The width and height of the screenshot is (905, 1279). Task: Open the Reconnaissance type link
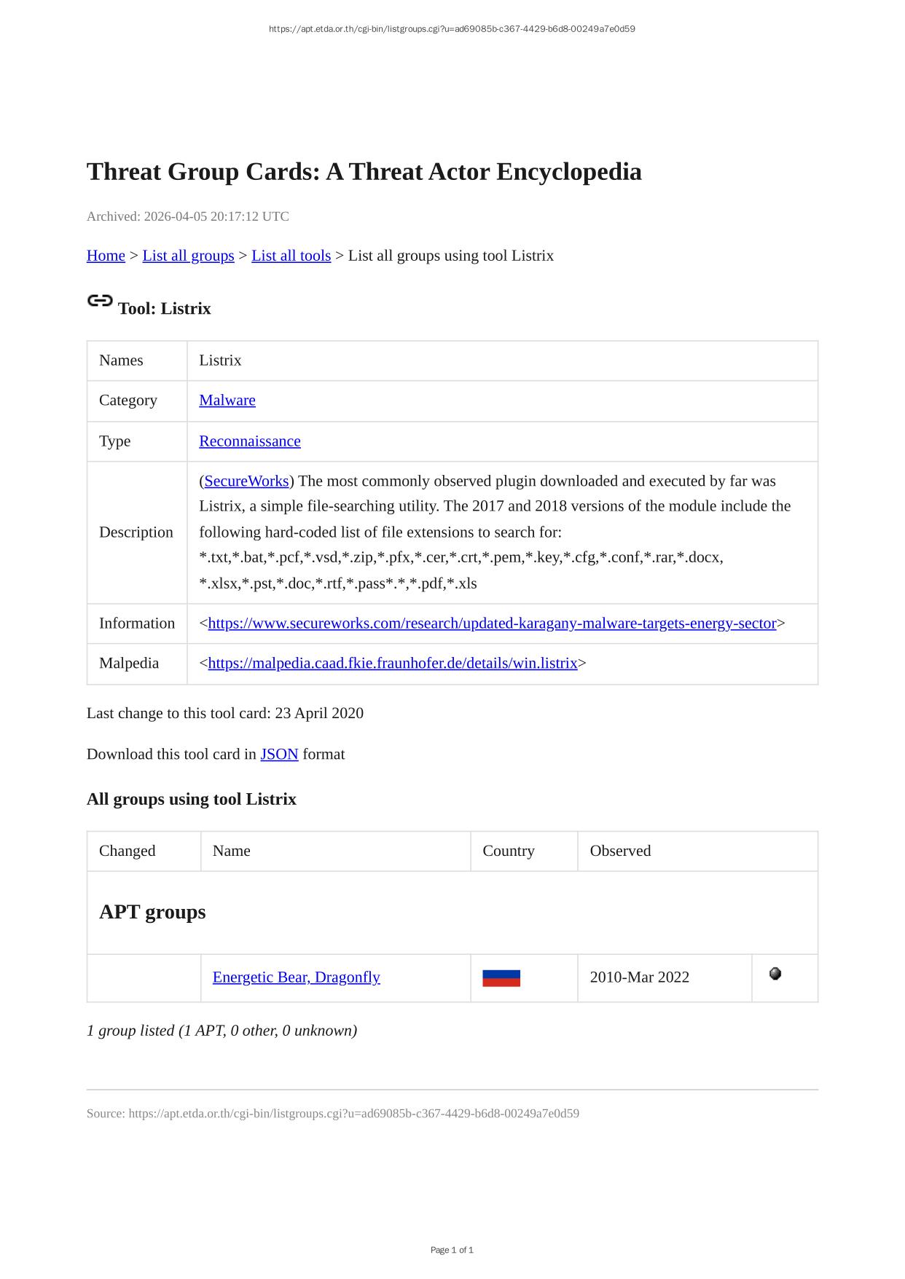[x=250, y=441]
